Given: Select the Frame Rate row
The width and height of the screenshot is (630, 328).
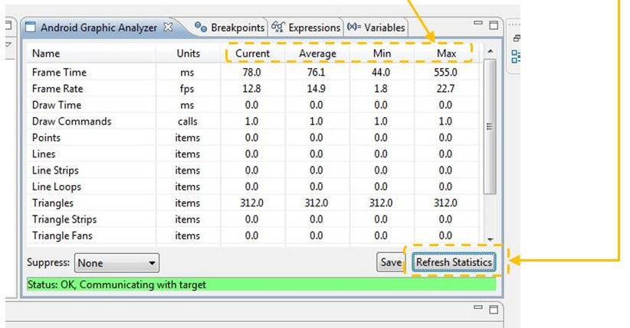Looking at the screenshot, I should click(x=253, y=89).
